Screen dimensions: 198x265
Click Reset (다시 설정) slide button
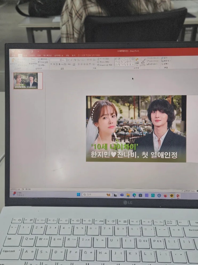click(43, 62)
